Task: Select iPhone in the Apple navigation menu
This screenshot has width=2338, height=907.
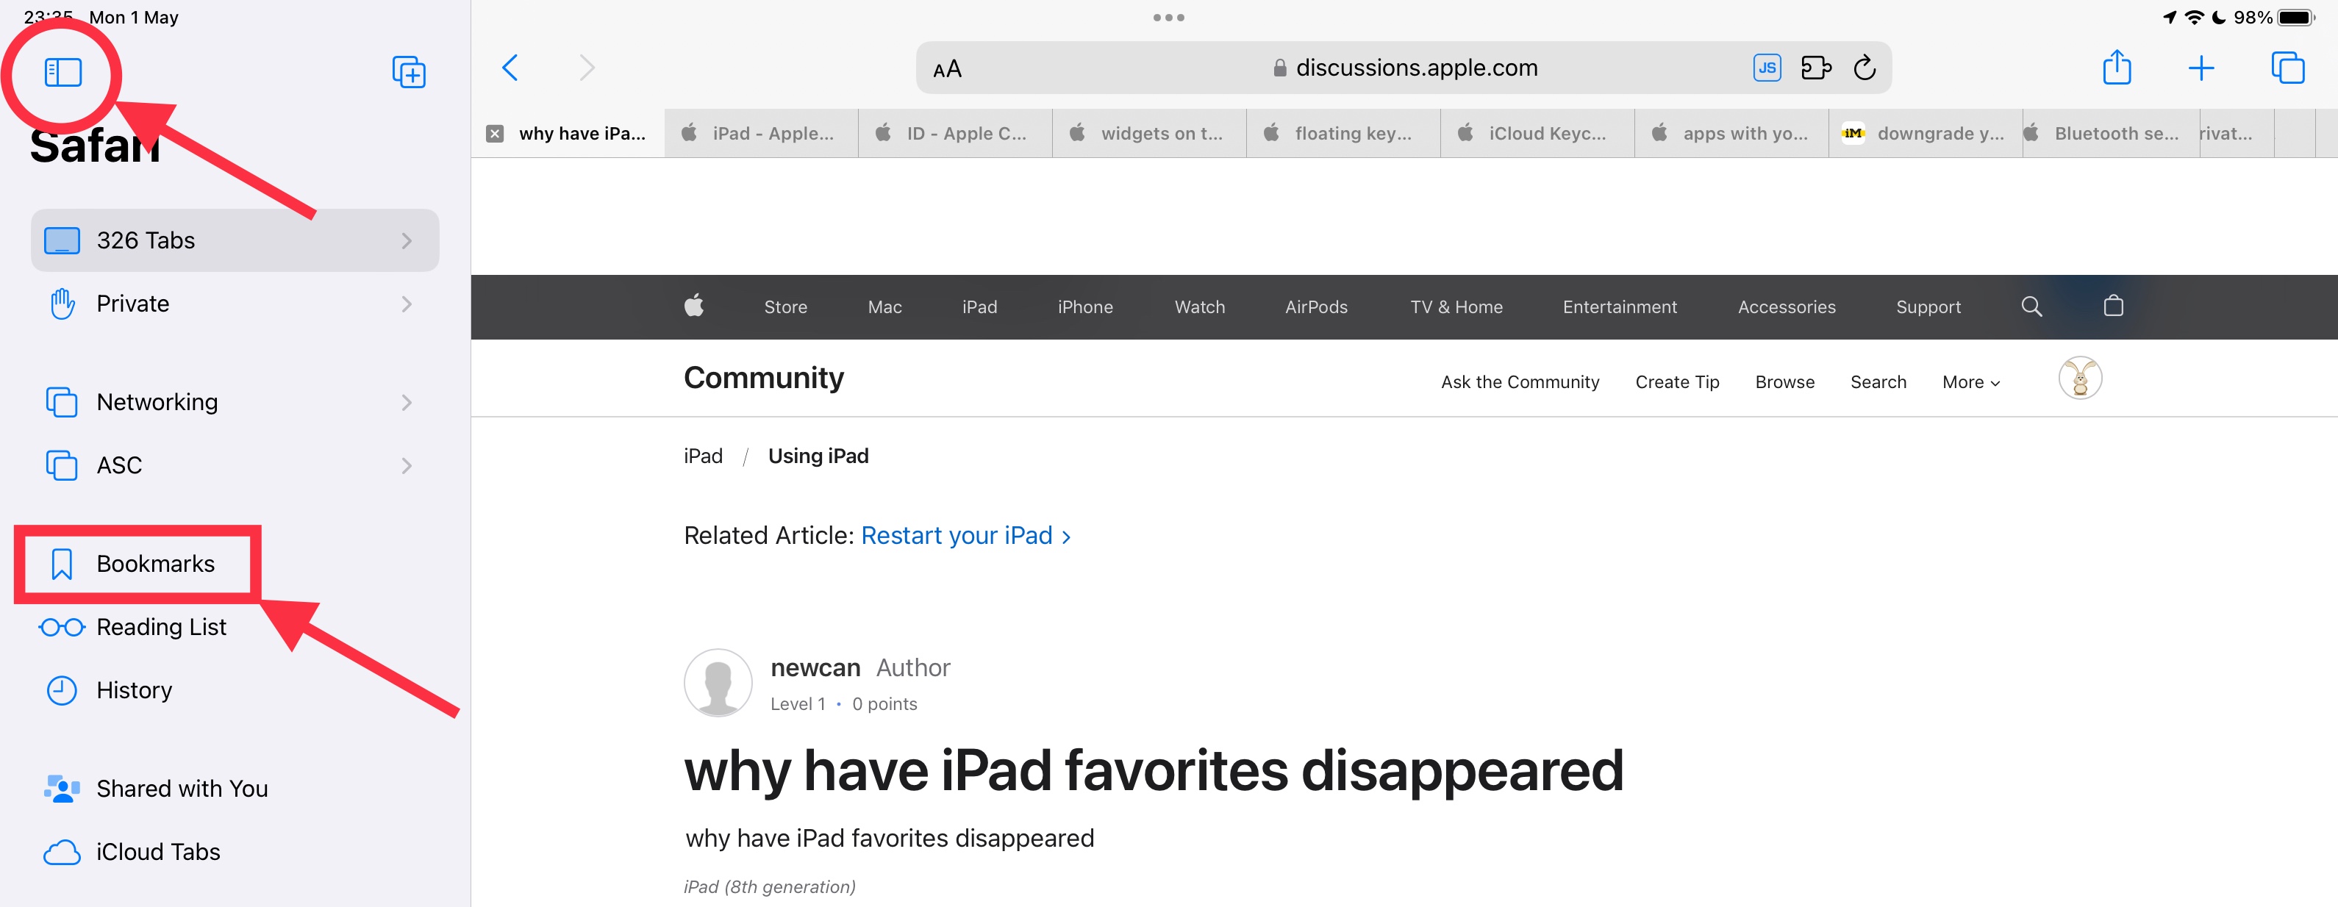Action: click(x=1085, y=306)
